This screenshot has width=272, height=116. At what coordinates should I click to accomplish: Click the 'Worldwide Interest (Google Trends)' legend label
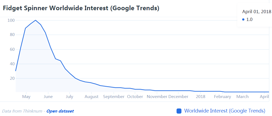225,111
